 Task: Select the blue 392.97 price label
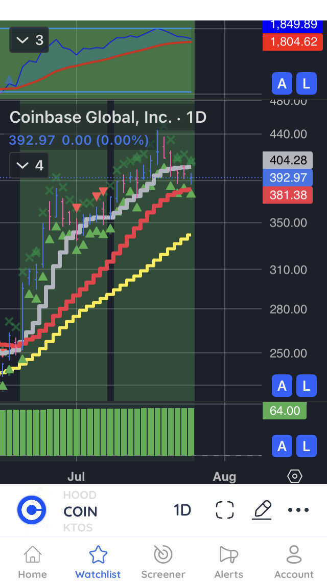(x=288, y=177)
